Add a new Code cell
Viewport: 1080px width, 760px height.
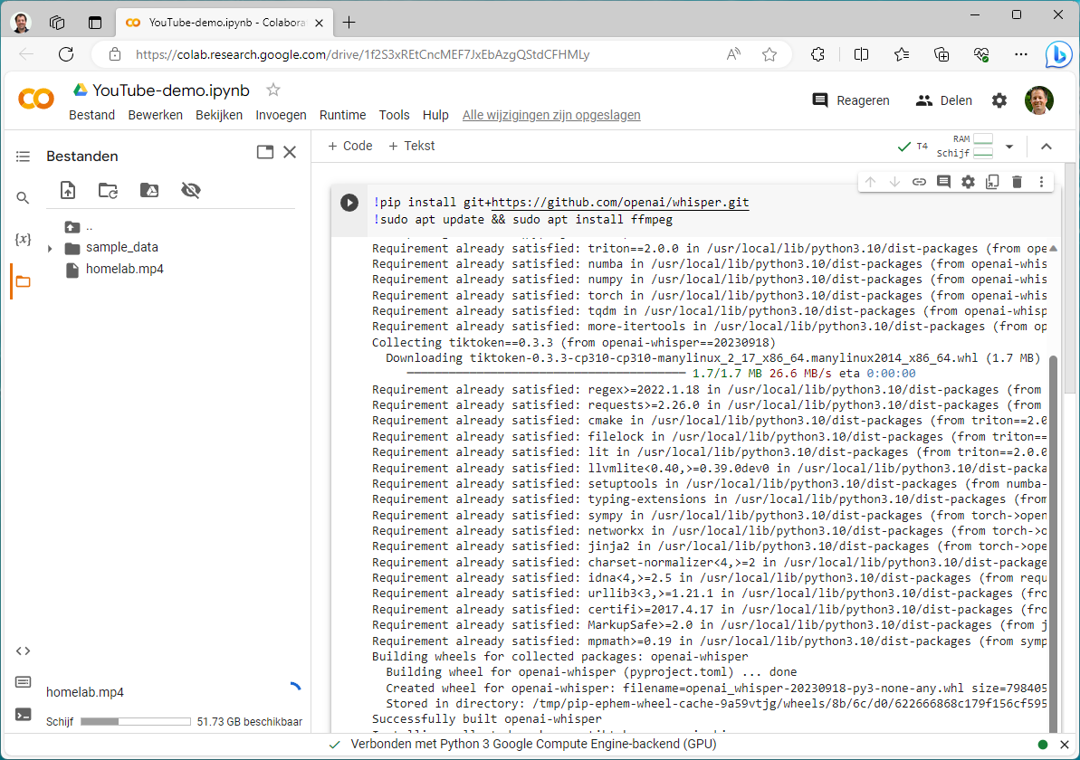coord(349,146)
